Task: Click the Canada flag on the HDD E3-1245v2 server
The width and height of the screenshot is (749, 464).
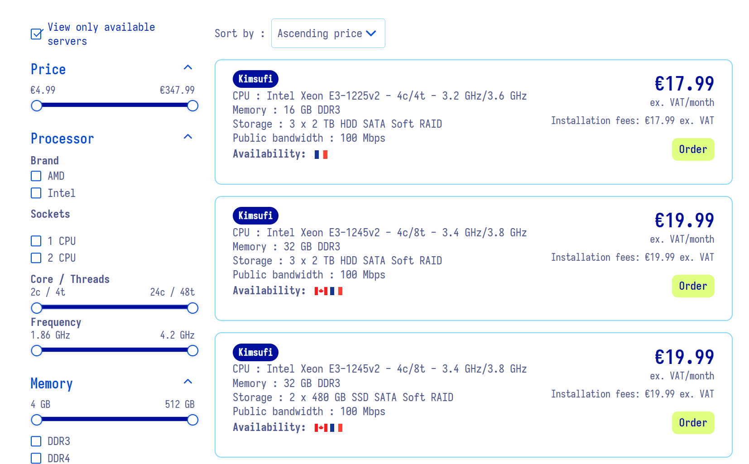Action: 321,291
